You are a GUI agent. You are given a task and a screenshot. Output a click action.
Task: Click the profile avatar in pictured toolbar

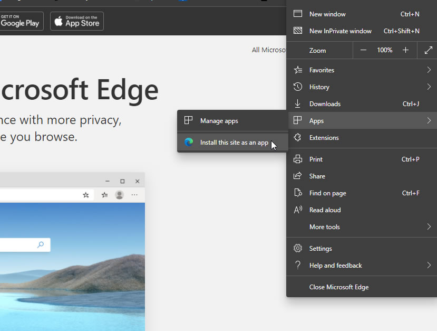[x=119, y=195]
